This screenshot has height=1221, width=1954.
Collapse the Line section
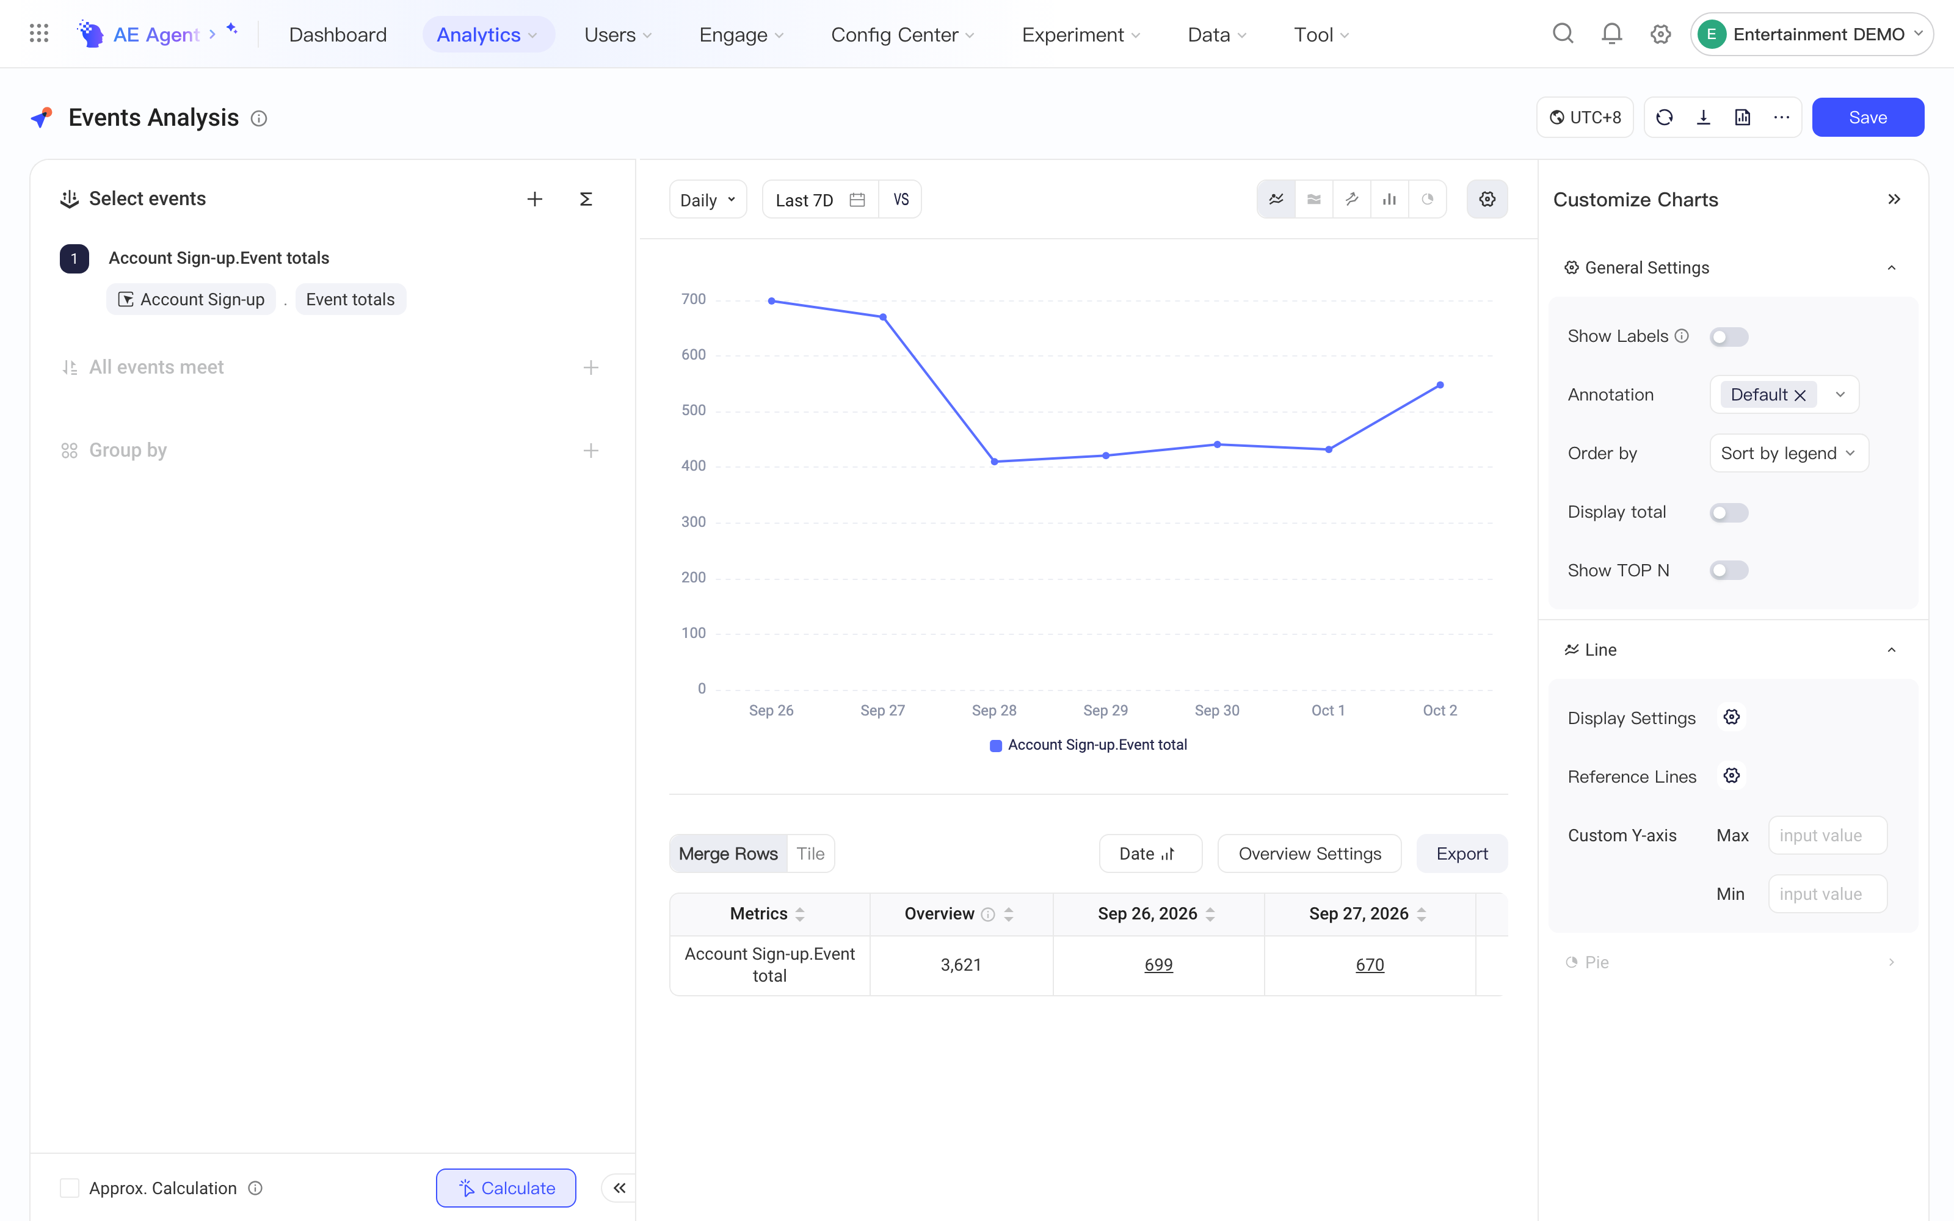pos(1891,650)
